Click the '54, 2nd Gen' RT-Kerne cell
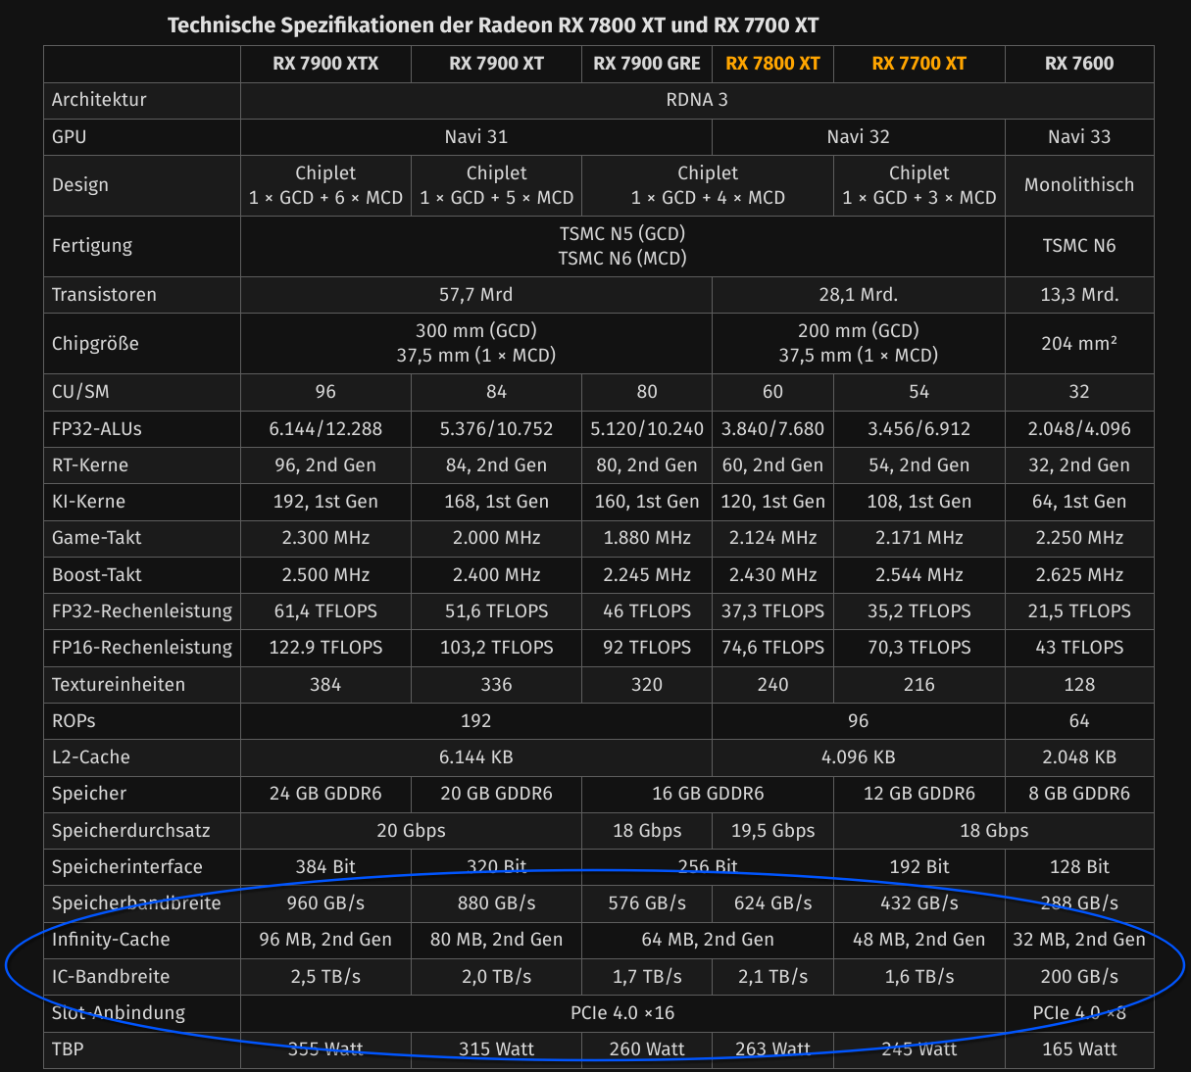Screen dimensions: 1191x1072 918,465
